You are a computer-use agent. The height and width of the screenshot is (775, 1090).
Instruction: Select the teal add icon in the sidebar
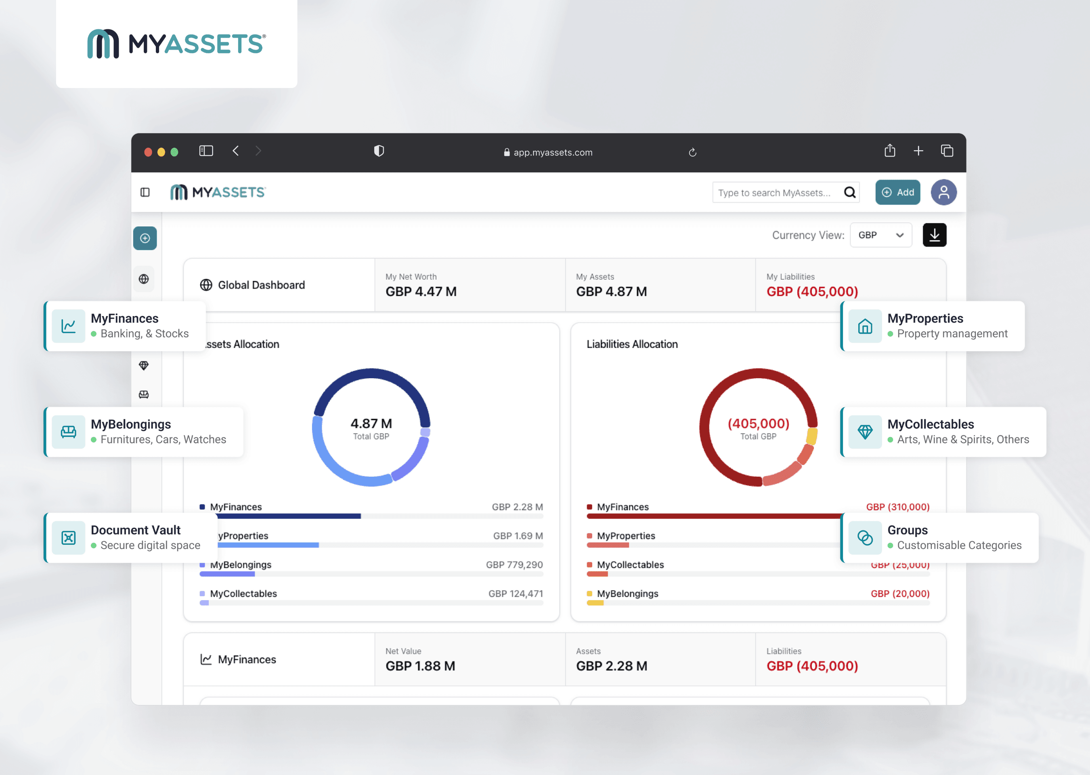tap(145, 238)
